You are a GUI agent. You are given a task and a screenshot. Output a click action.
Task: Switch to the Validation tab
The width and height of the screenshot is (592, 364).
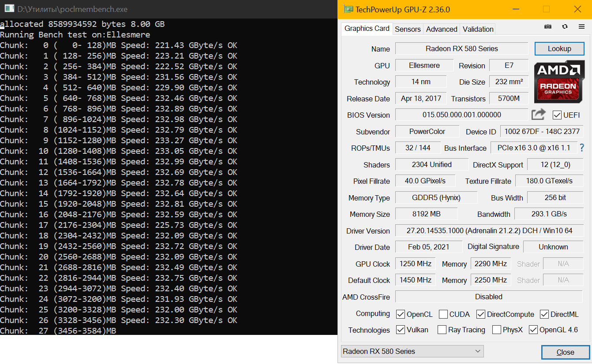[478, 29]
